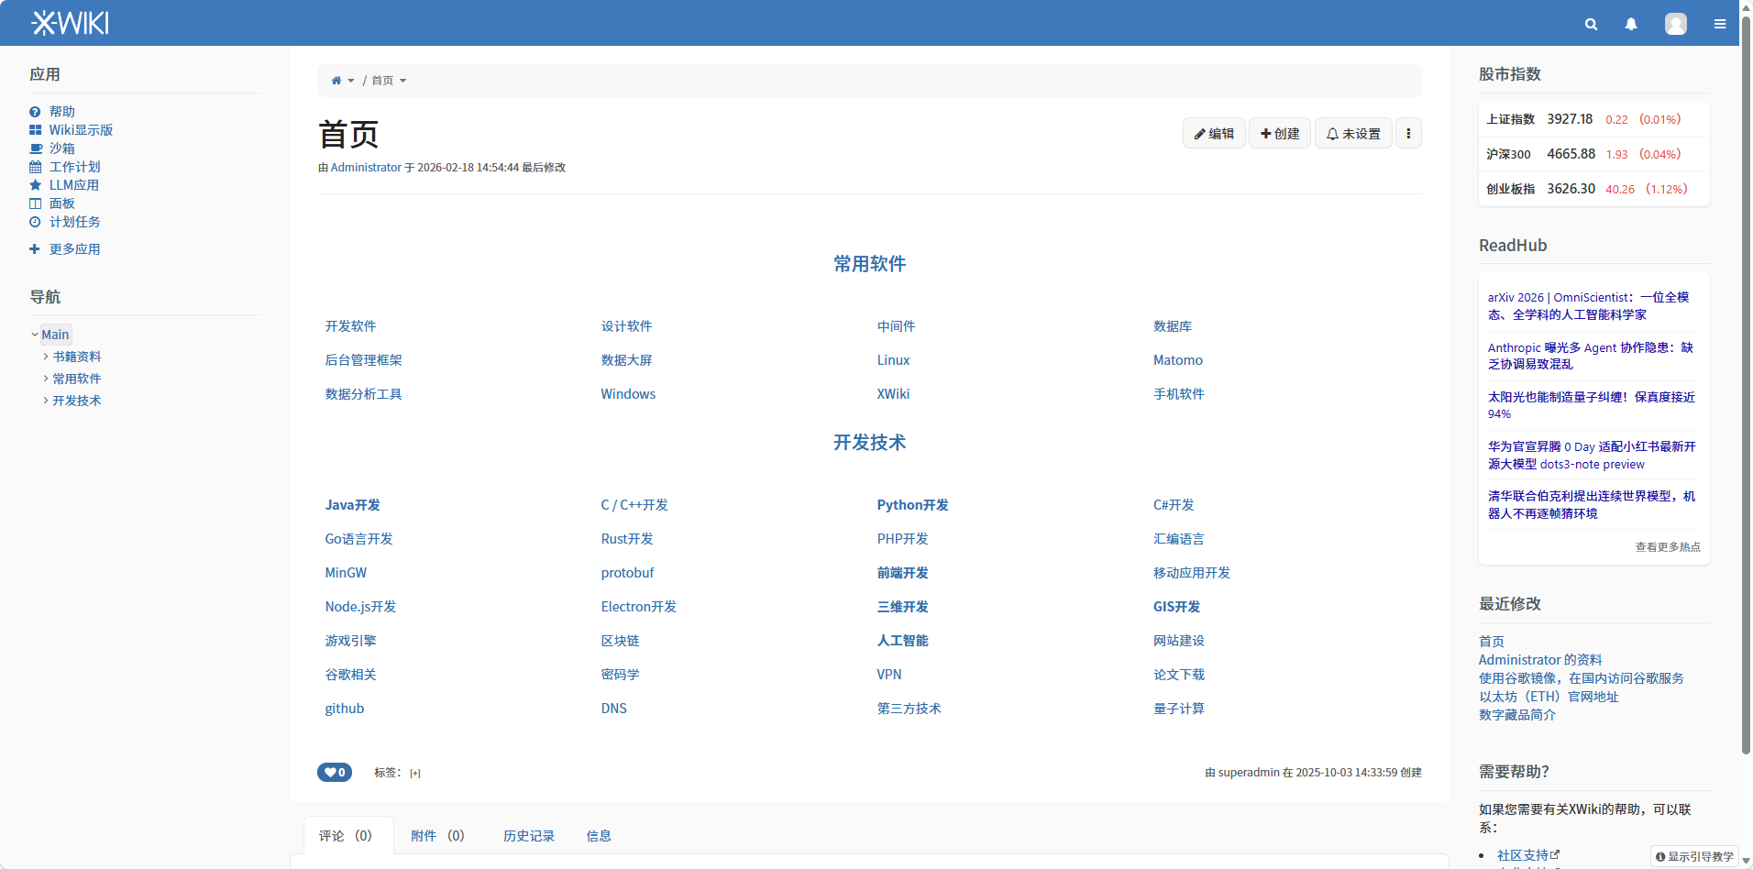
Task: Switch to the 信息 tab
Action: click(599, 836)
